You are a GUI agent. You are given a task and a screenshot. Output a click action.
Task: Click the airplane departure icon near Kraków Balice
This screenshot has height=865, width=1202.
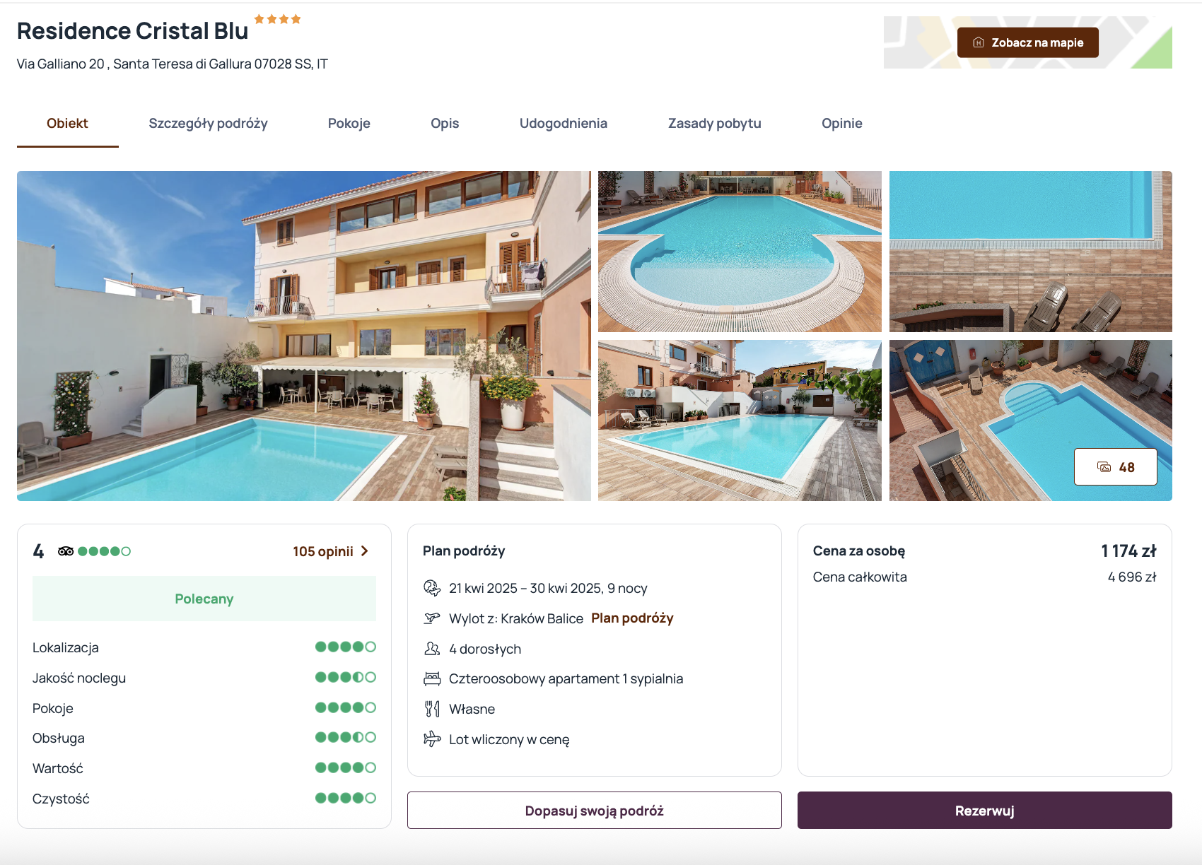(432, 618)
